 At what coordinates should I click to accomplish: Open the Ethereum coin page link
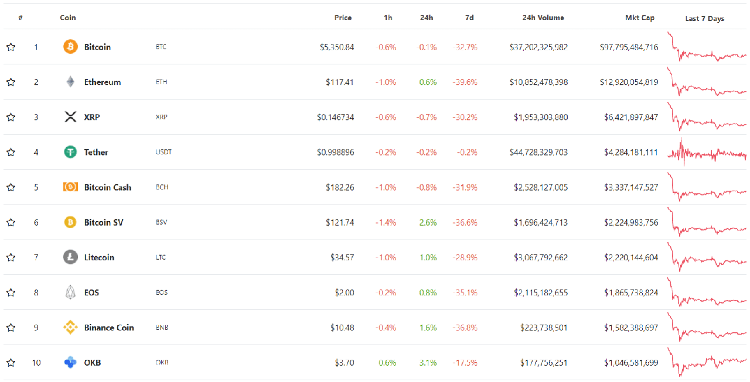(103, 82)
